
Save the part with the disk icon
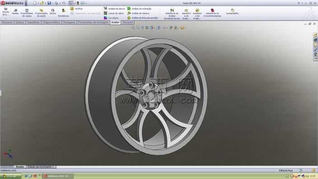49,3
